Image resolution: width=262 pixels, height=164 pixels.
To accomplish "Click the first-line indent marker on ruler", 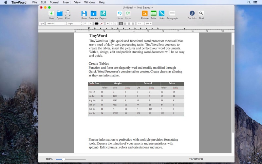I will click(89, 28).
